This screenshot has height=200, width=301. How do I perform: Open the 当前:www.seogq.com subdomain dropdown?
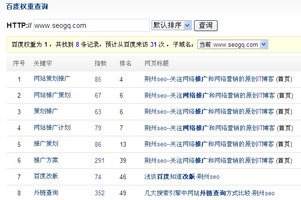[233, 44]
